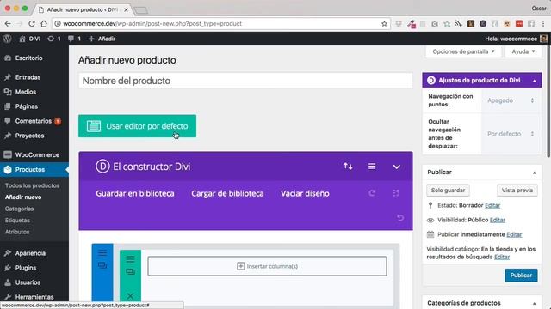Expand Ayuda tab

(523, 51)
